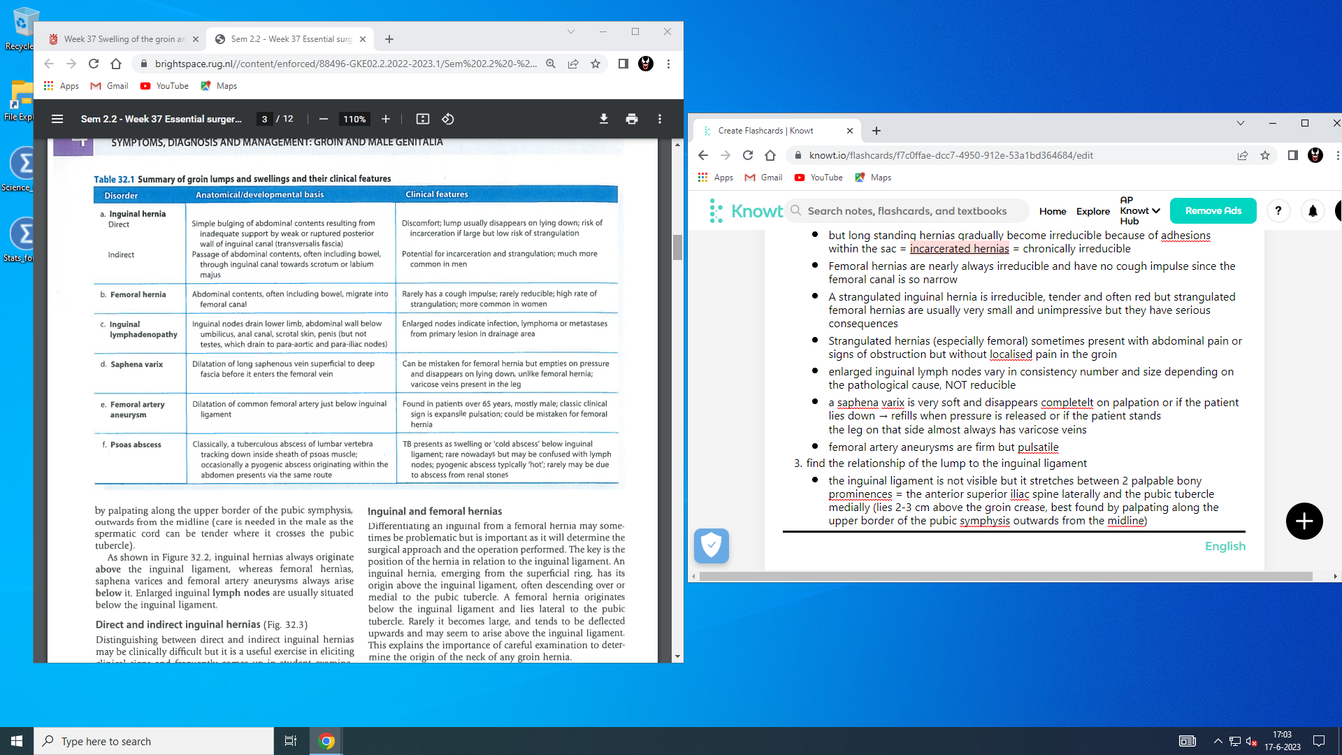Open the notification center

coord(1319,741)
